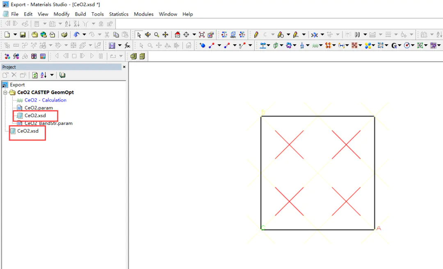Viewport: 443px width, 269px height.
Task: Open the Edit menu
Action: pos(28,14)
